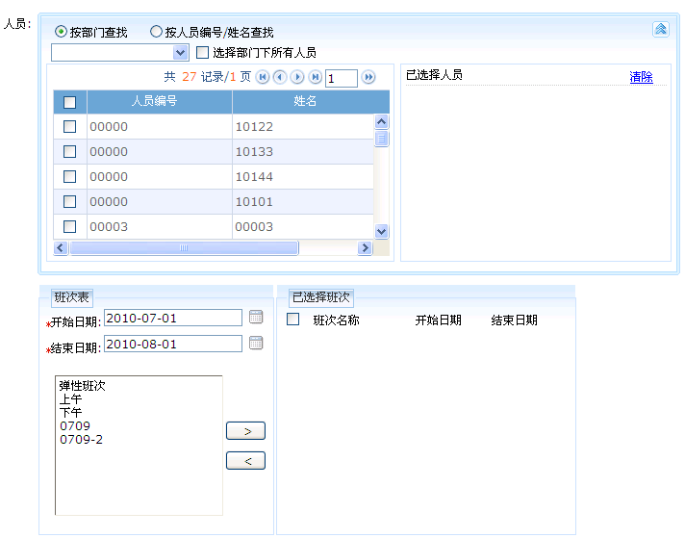Tick the checkbox for row named 10133
The image size is (685, 538).
pyautogui.click(x=69, y=152)
